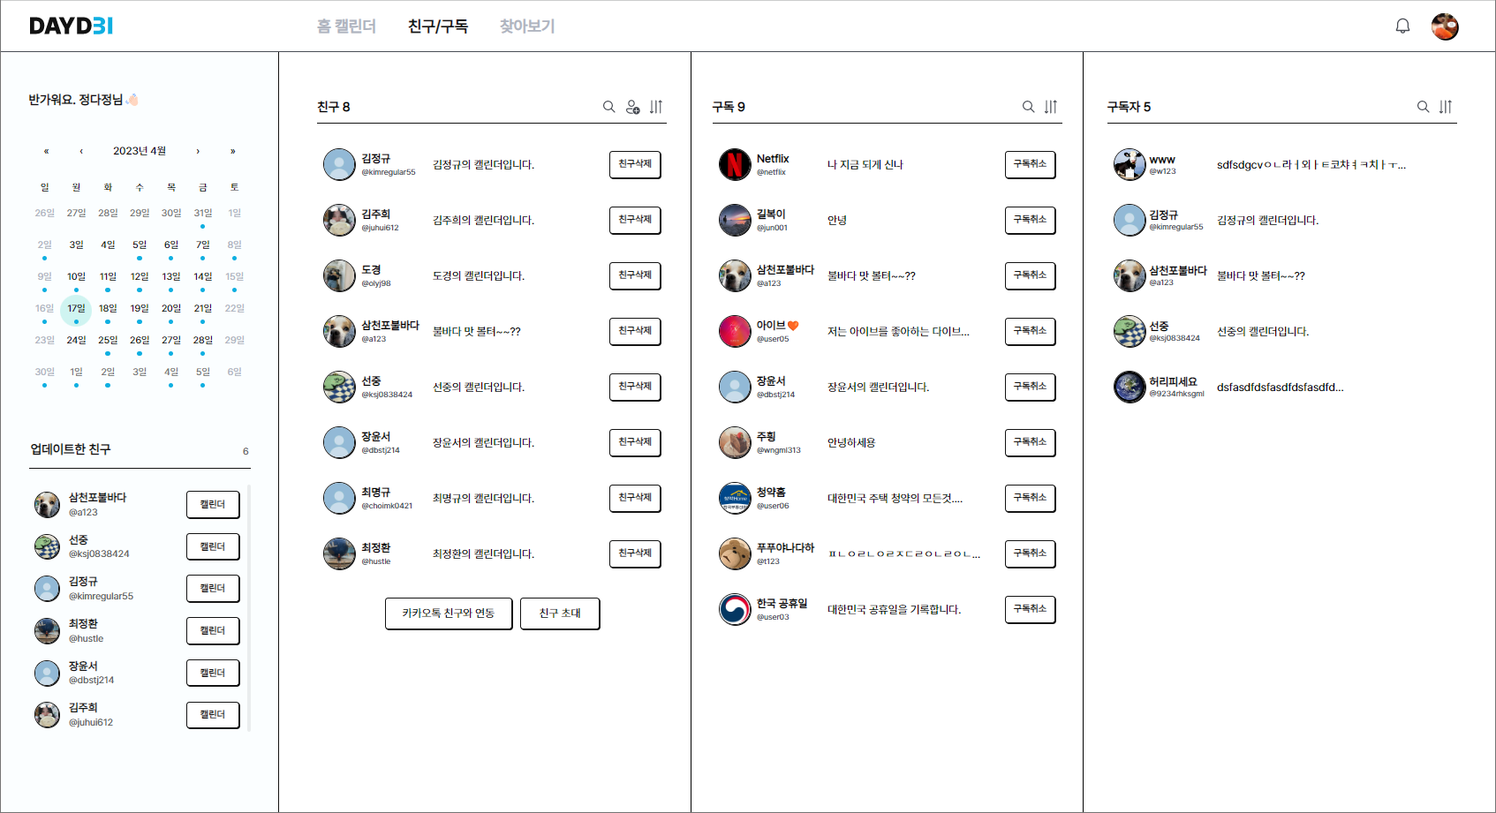This screenshot has width=1496, height=813.
Task: Search within the 구독자 5 list
Action: click(x=1423, y=107)
